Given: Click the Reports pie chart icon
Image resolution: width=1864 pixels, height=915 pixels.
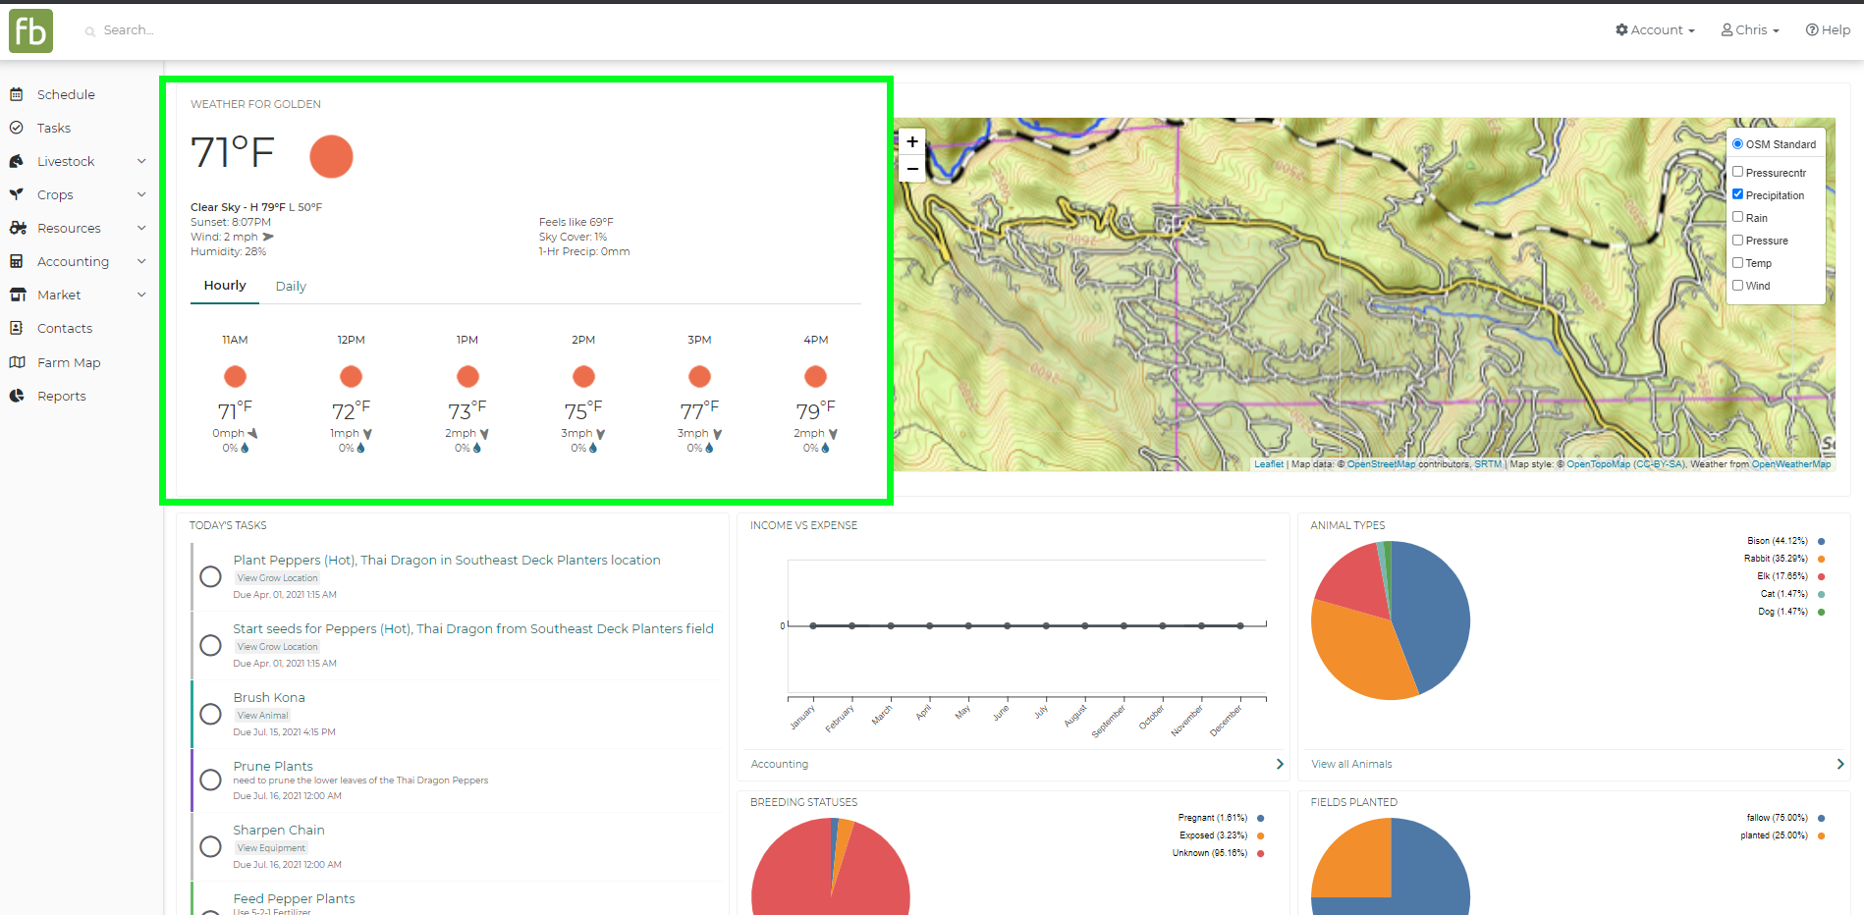Looking at the screenshot, I should click(17, 396).
